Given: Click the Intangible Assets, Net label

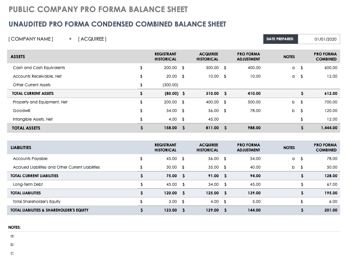Looking at the screenshot, I should tap(33, 119).
